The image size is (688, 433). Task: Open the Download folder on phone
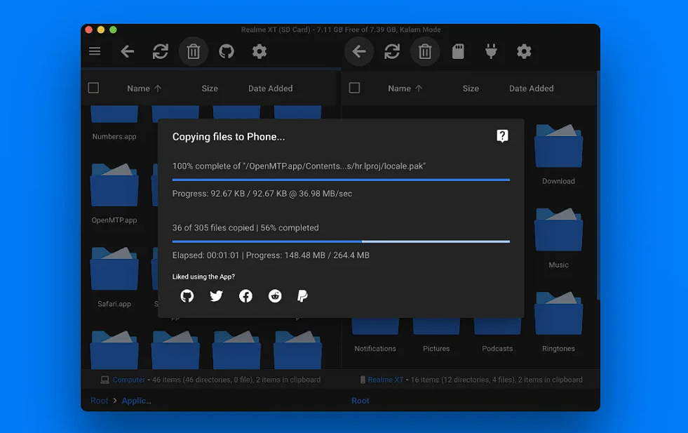(558, 154)
